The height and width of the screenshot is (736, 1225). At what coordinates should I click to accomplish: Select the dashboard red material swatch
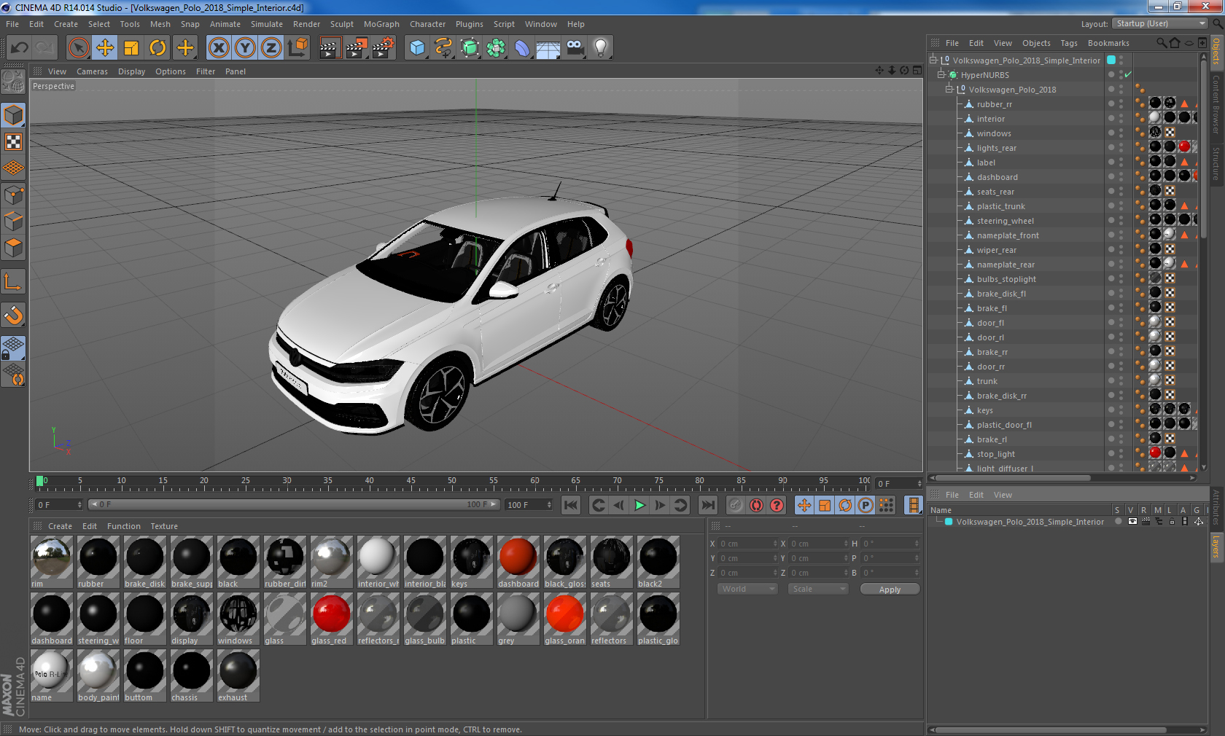[518, 562]
